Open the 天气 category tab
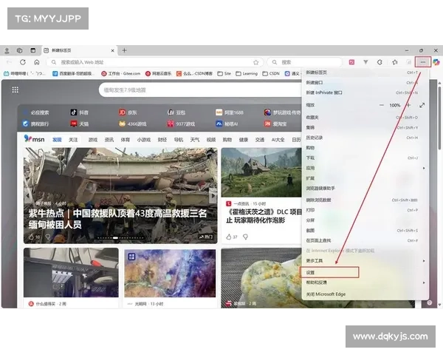The image size is (443, 355). click(195, 140)
